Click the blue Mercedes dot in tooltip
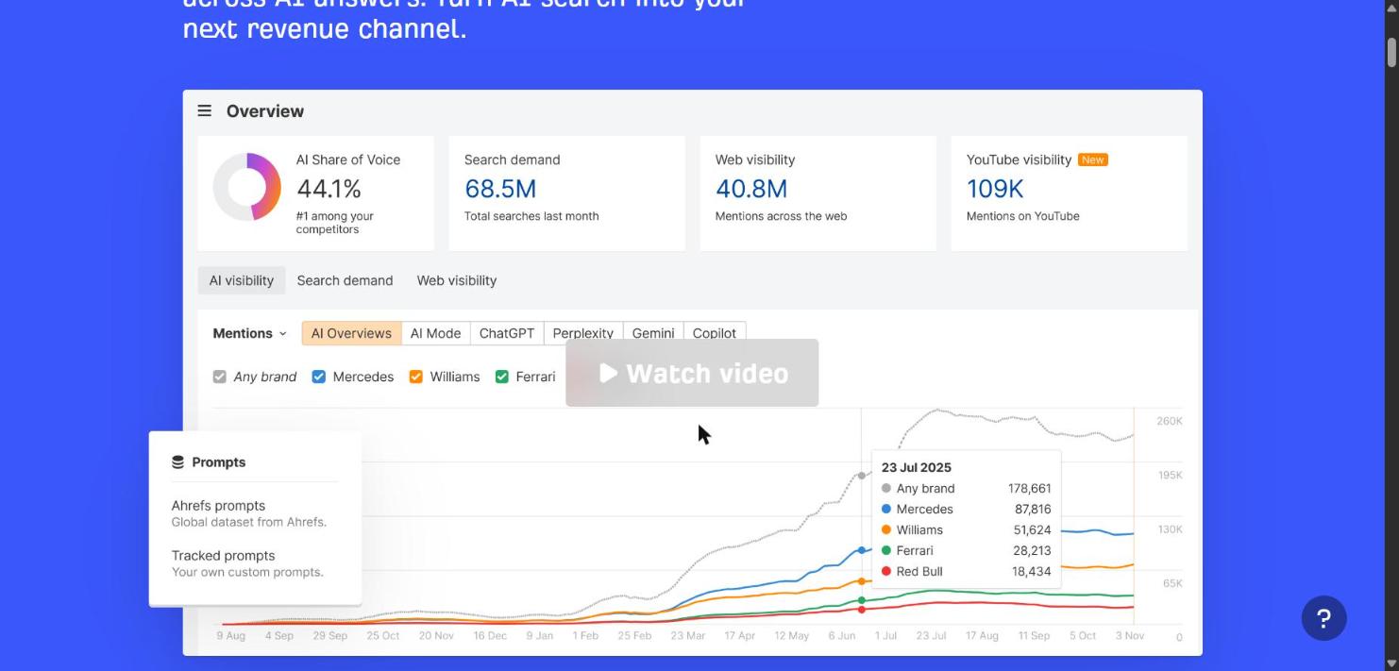 [x=885, y=509]
